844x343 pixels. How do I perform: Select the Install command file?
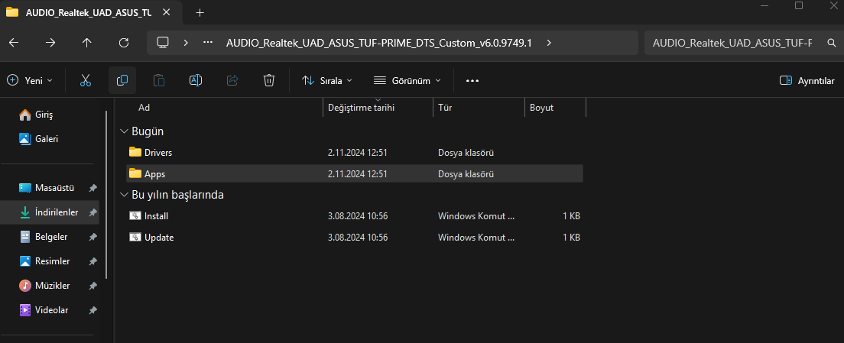pos(156,216)
